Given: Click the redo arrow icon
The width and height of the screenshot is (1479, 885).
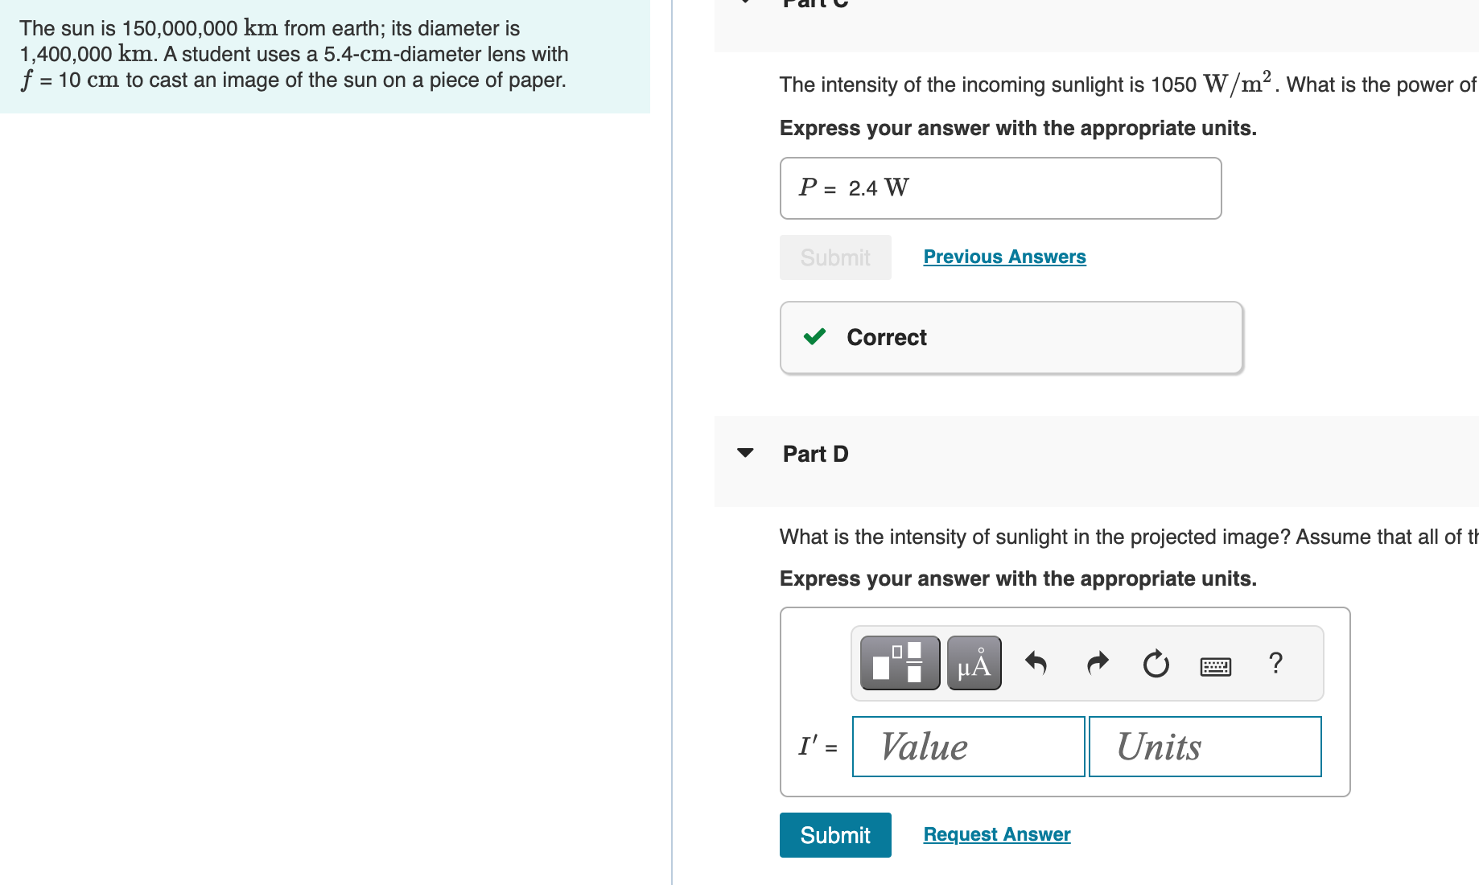Looking at the screenshot, I should [x=1097, y=662].
